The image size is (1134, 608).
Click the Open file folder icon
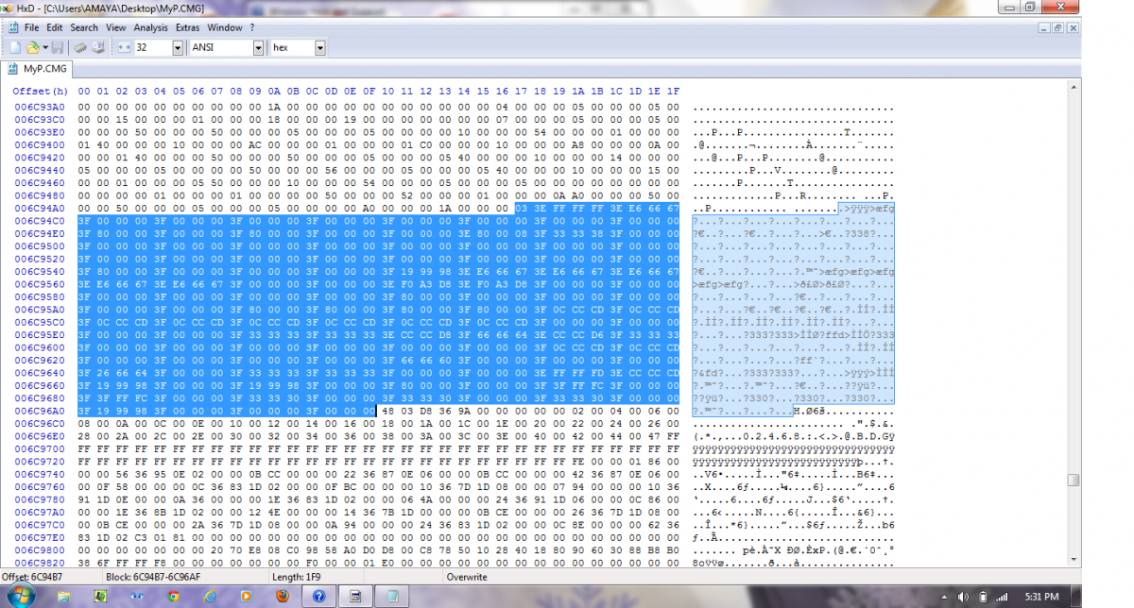[x=32, y=47]
